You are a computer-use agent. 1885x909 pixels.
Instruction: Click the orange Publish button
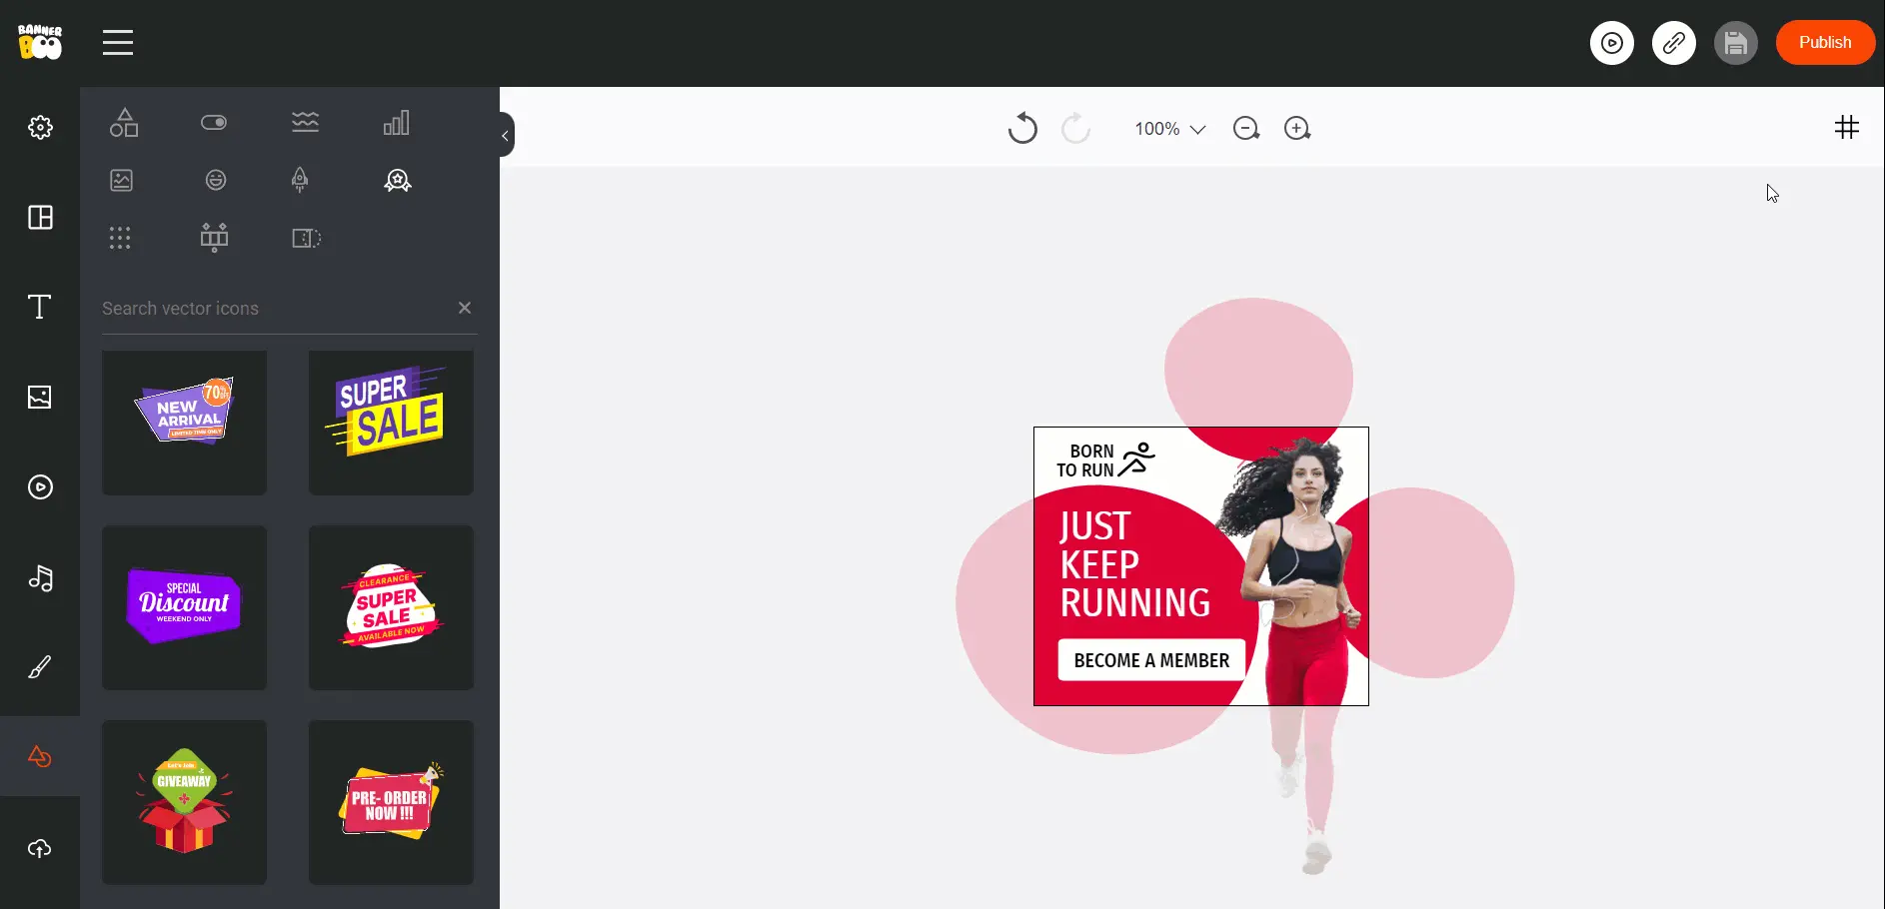(1824, 43)
